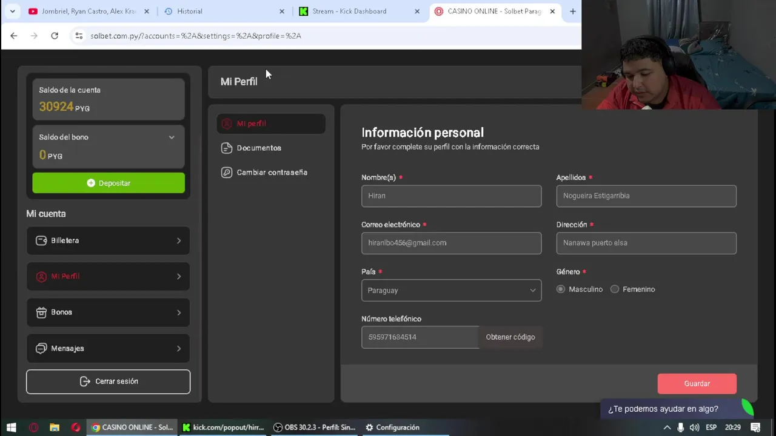This screenshot has height=436, width=776.
Task: Select the Masculino gender option
Action: [561, 289]
